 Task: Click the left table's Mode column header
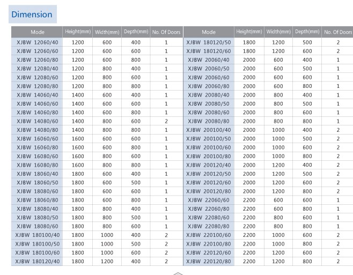coord(37,32)
